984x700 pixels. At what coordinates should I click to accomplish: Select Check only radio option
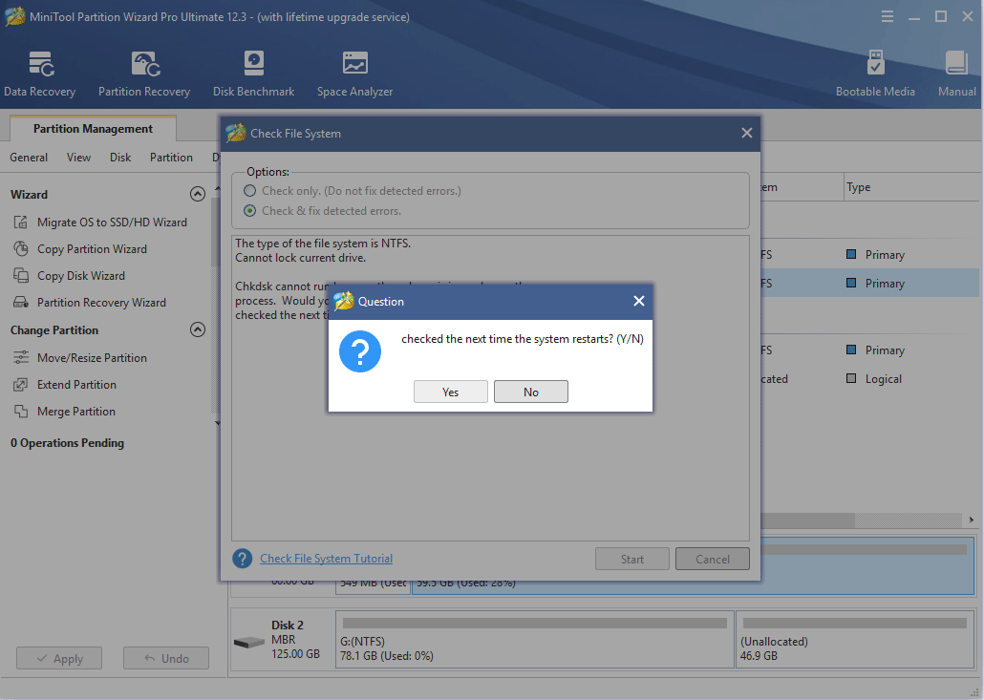(x=249, y=191)
